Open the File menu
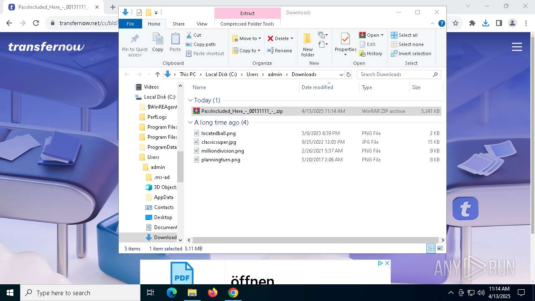Image resolution: width=535 pixels, height=301 pixels. pyautogui.click(x=130, y=24)
